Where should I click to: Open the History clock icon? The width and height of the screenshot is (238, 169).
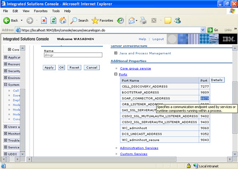tap(120, 21)
